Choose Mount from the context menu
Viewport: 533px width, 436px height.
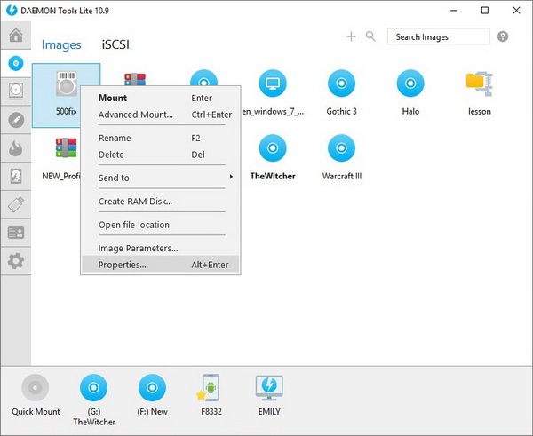tap(161, 98)
